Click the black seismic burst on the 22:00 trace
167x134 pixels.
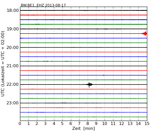(x=90, y=85)
